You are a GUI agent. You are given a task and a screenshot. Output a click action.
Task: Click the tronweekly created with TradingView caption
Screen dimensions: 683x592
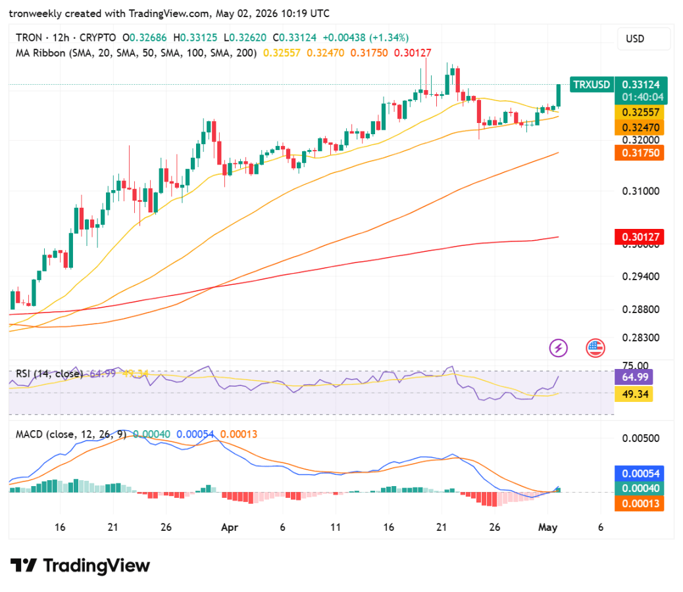tap(169, 14)
